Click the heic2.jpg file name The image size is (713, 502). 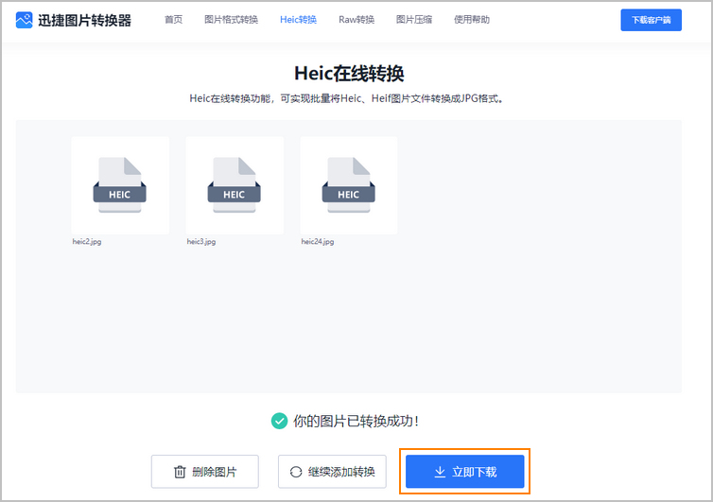click(x=87, y=241)
